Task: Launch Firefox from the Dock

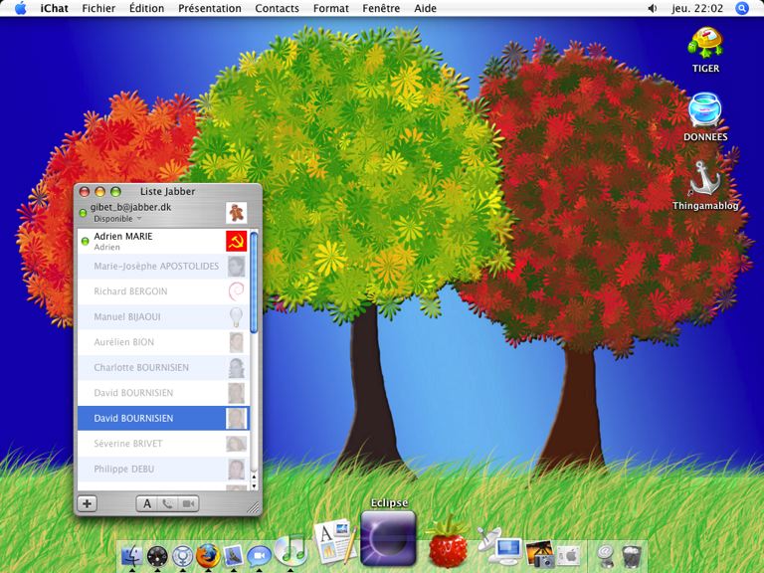Action: pyautogui.click(x=207, y=555)
